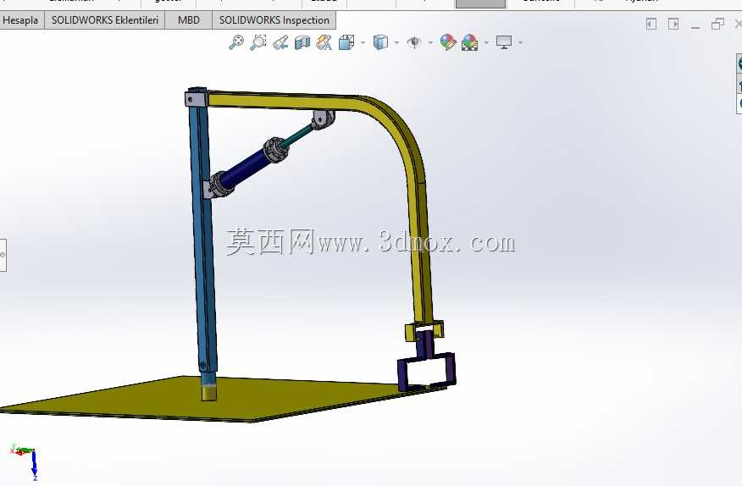This screenshot has height=486, width=742.
Task: Select the Zoom to Area tool
Action: point(257,42)
